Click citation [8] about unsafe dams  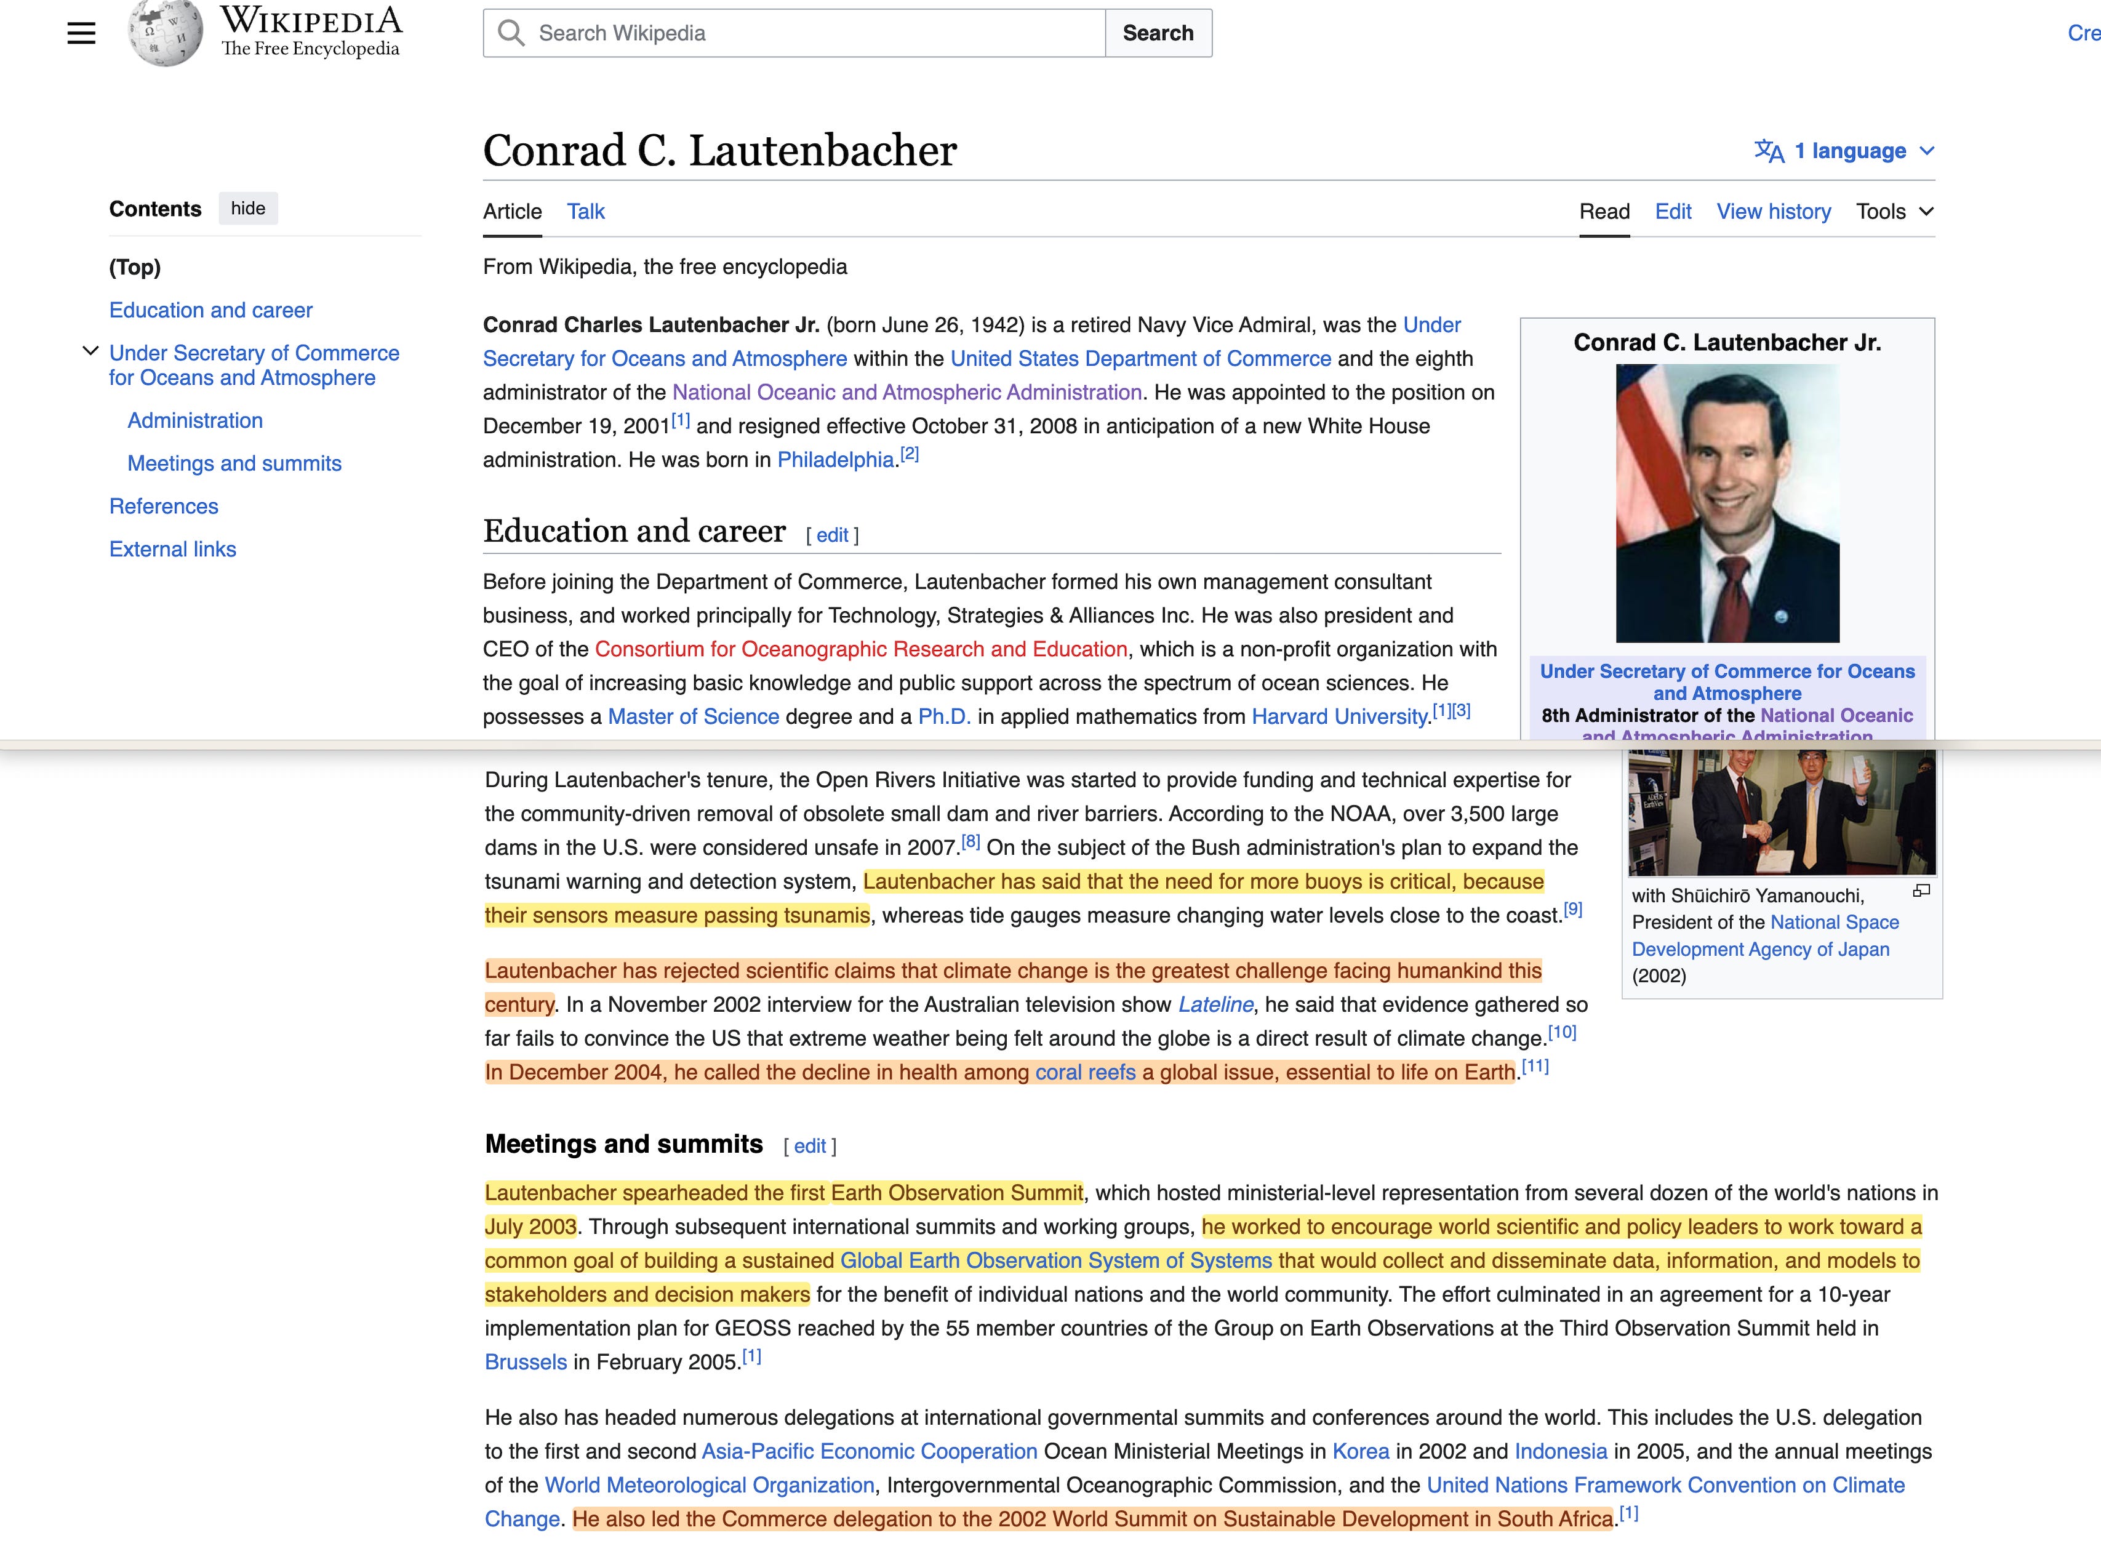point(971,841)
